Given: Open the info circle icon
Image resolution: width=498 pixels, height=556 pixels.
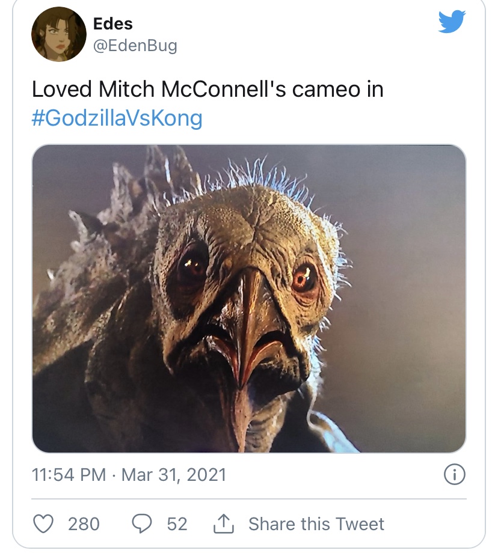Looking at the screenshot, I should click(454, 475).
